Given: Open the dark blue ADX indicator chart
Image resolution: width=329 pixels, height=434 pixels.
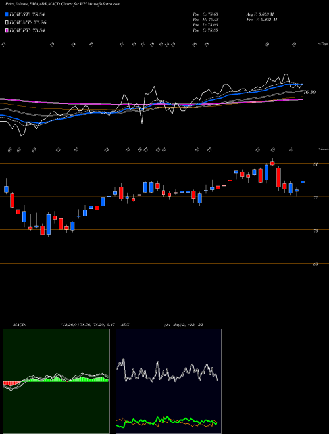Looking at the screenshot, I should tap(168, 381).
